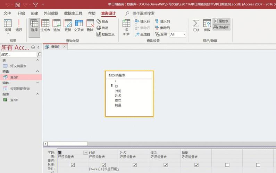Select the 查询1 document tab
Screen dimensions: 276x173
tap(55, 47)
